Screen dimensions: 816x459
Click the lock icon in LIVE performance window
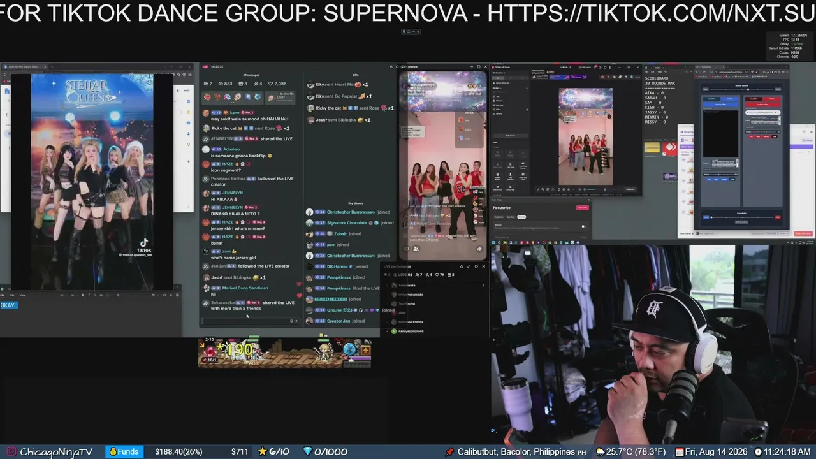(x=462, y=266)
